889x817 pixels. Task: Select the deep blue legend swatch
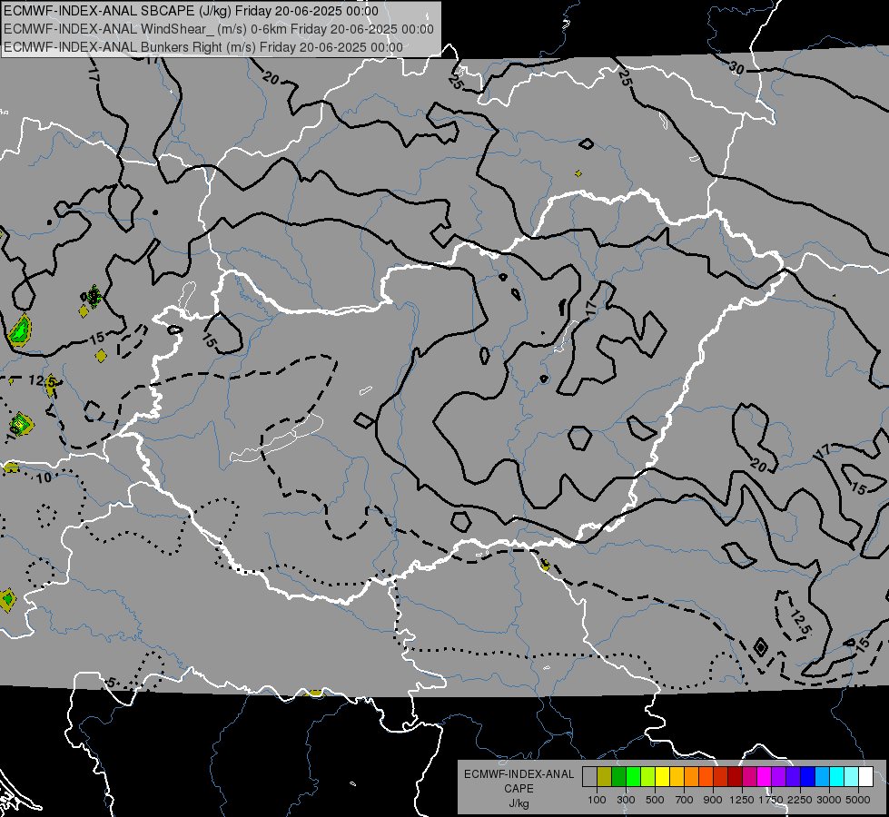(808, 777)
